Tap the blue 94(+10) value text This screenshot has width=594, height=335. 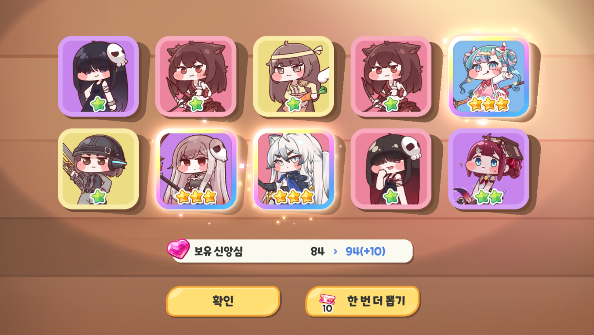pyautogui.click(x=366, y=251)
